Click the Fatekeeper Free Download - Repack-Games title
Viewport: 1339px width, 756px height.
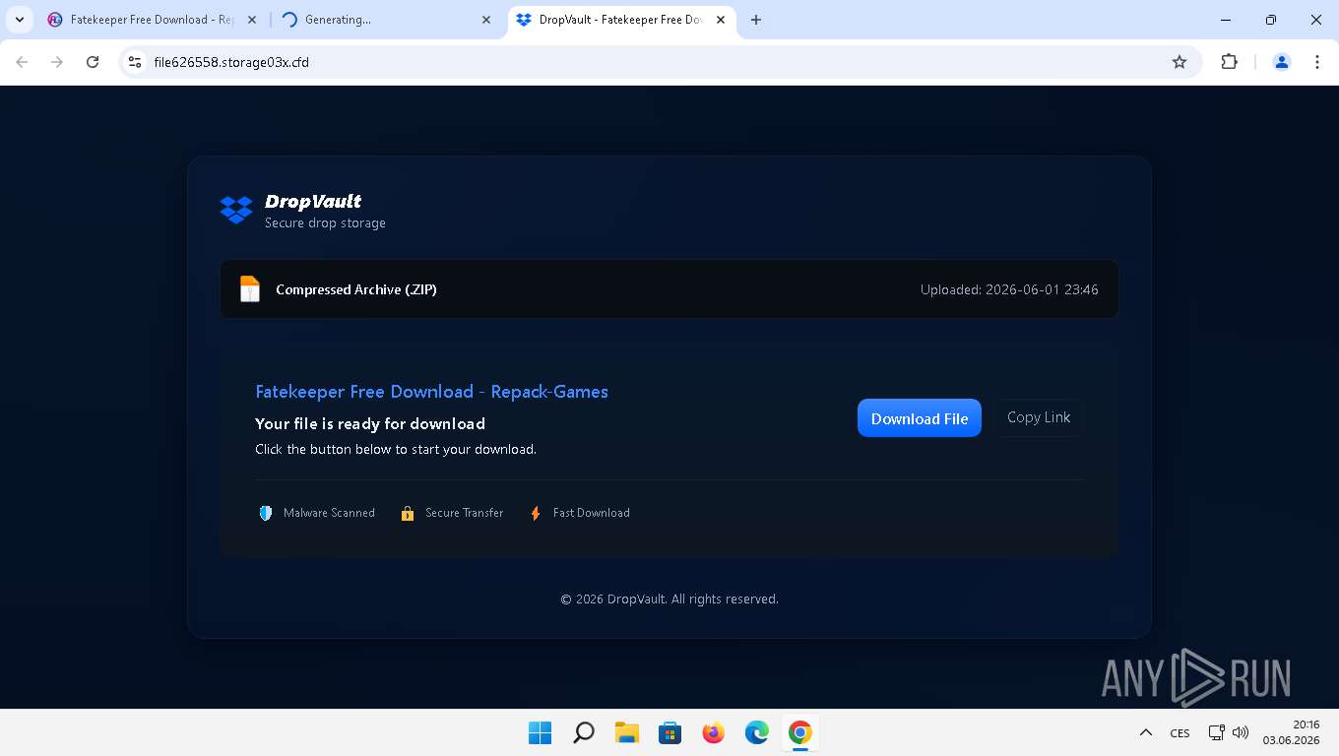(x=431, y=392)
